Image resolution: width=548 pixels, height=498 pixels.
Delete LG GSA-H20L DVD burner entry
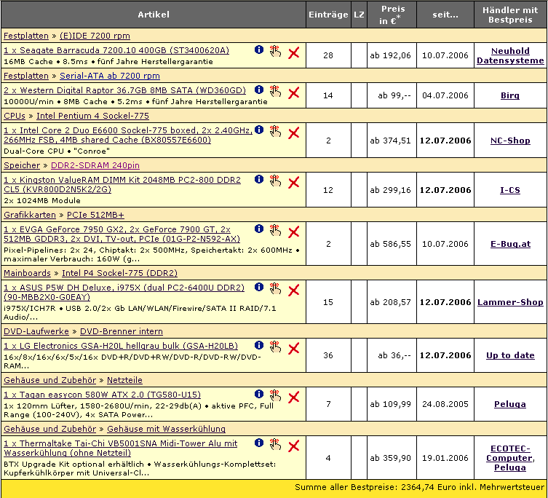pos(294,348)
